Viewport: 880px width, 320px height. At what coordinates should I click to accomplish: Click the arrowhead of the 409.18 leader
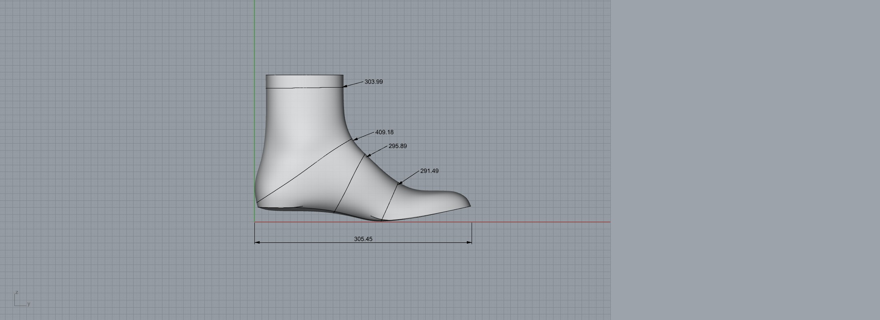[355, 139]
